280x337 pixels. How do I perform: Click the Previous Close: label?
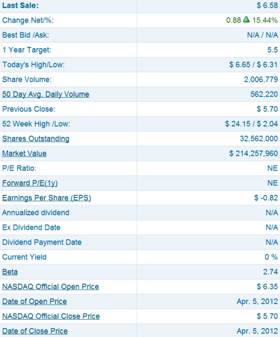coord(29,109)
